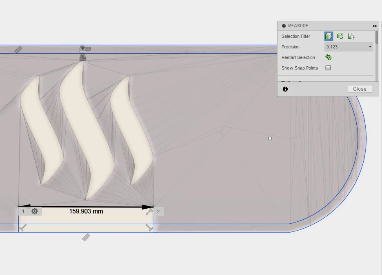Click selection marker 2 label

(x=158, y=212)
